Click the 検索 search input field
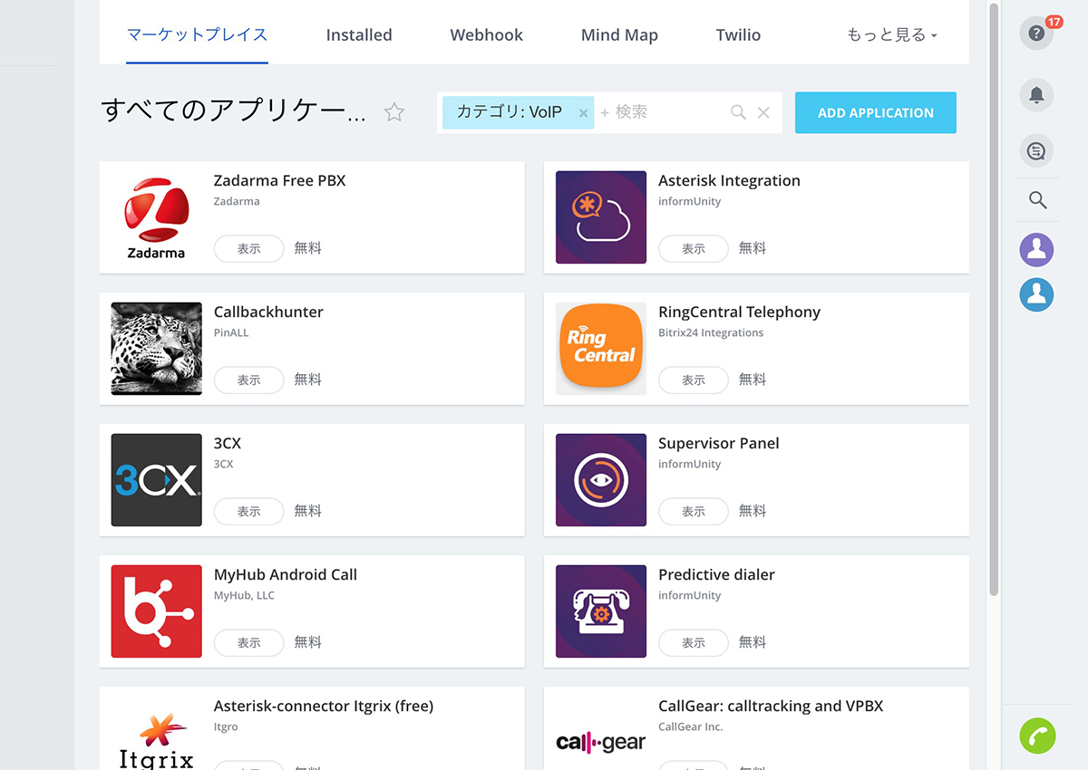This screenshot has height=770, width=1088. 662,112
